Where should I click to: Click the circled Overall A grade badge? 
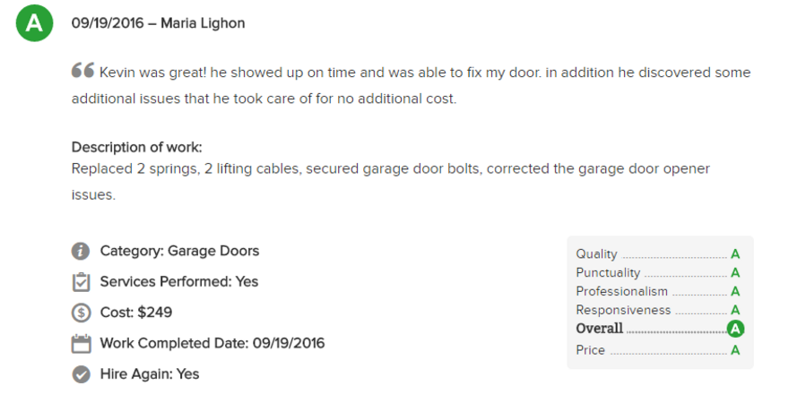pyautogui.click(x=735, y=330)
